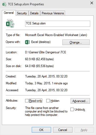The height and width of the screenshot is (135, 96).
Task: Click the Read-only label text
Action: 36,101
